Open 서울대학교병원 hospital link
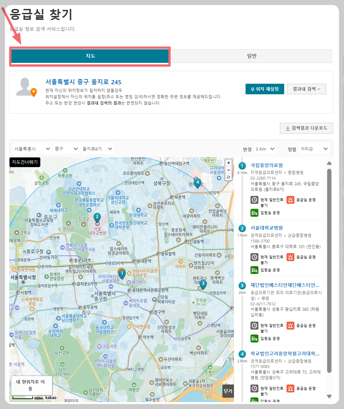The image size is (344, 409). point(266,228)
